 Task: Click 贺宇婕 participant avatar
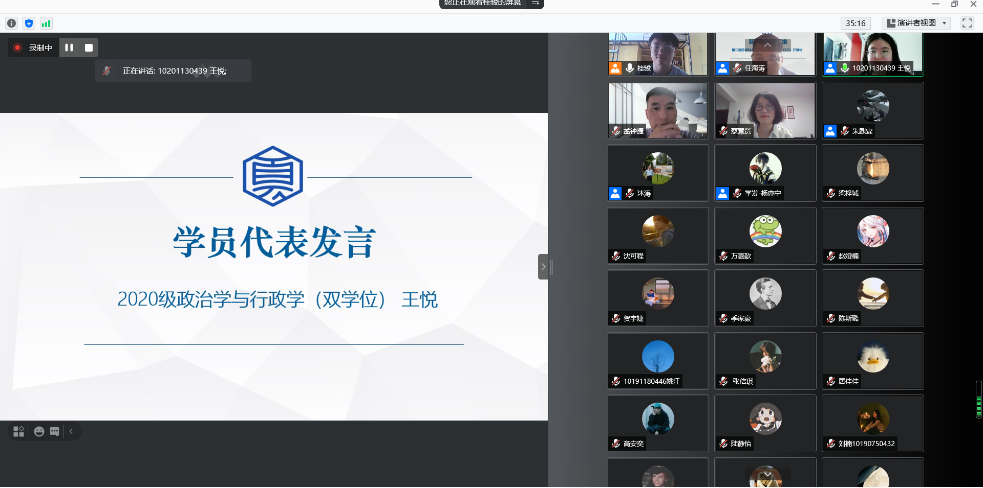(658, 293)
